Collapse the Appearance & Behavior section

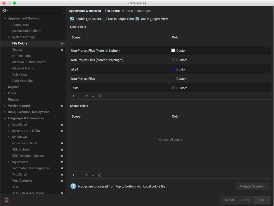(5, 18)
